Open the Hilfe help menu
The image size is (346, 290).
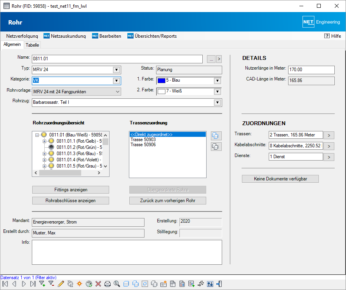[x=332, y=36]
